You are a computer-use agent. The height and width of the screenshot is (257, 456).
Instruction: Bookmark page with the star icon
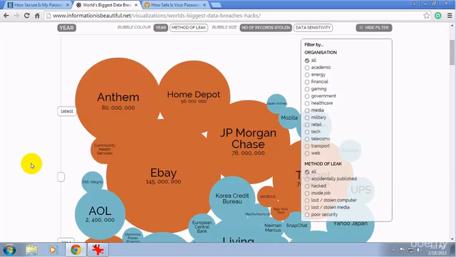tap(426, 16)
